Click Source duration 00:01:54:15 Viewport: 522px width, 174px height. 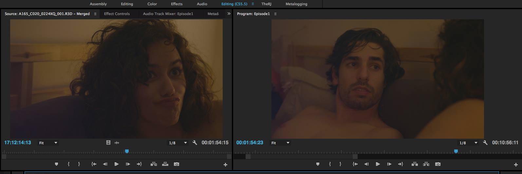(215, 143)
